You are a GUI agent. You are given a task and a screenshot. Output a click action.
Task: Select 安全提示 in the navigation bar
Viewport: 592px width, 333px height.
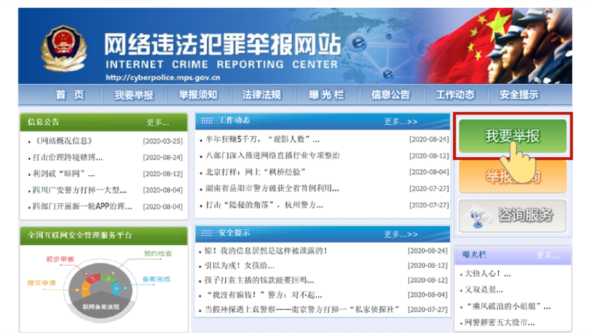click(x=519, y=95)
